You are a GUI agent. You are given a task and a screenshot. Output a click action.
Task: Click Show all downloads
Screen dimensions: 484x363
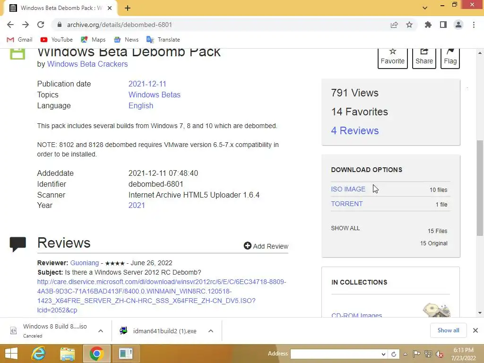448,330
